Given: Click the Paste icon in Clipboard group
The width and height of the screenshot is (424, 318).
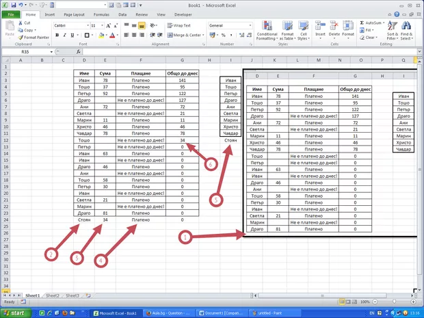Looking at the screenshot, I should pos(10,27).
